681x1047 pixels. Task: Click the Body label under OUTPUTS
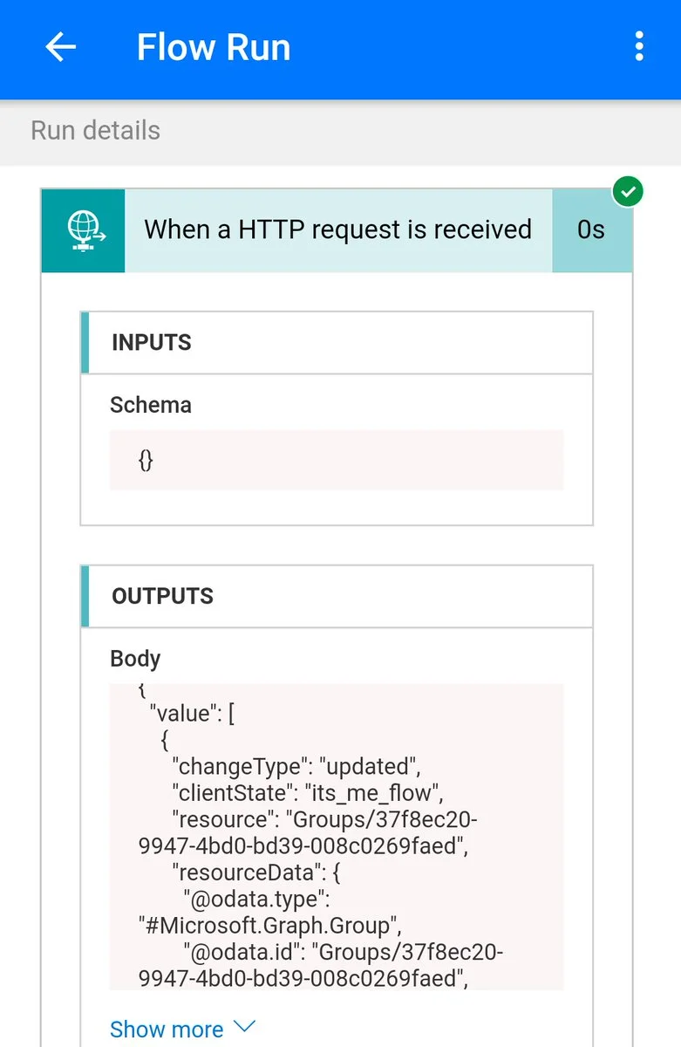[x=135, y=659]
